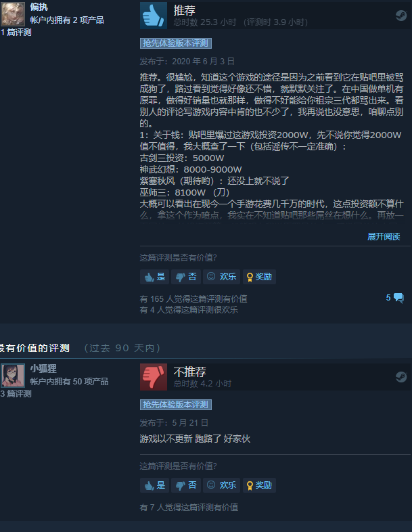This screenshot has width=412, height=532.
Task: Mark 偏执's review as 欢乐
Action: click(221, 277)
